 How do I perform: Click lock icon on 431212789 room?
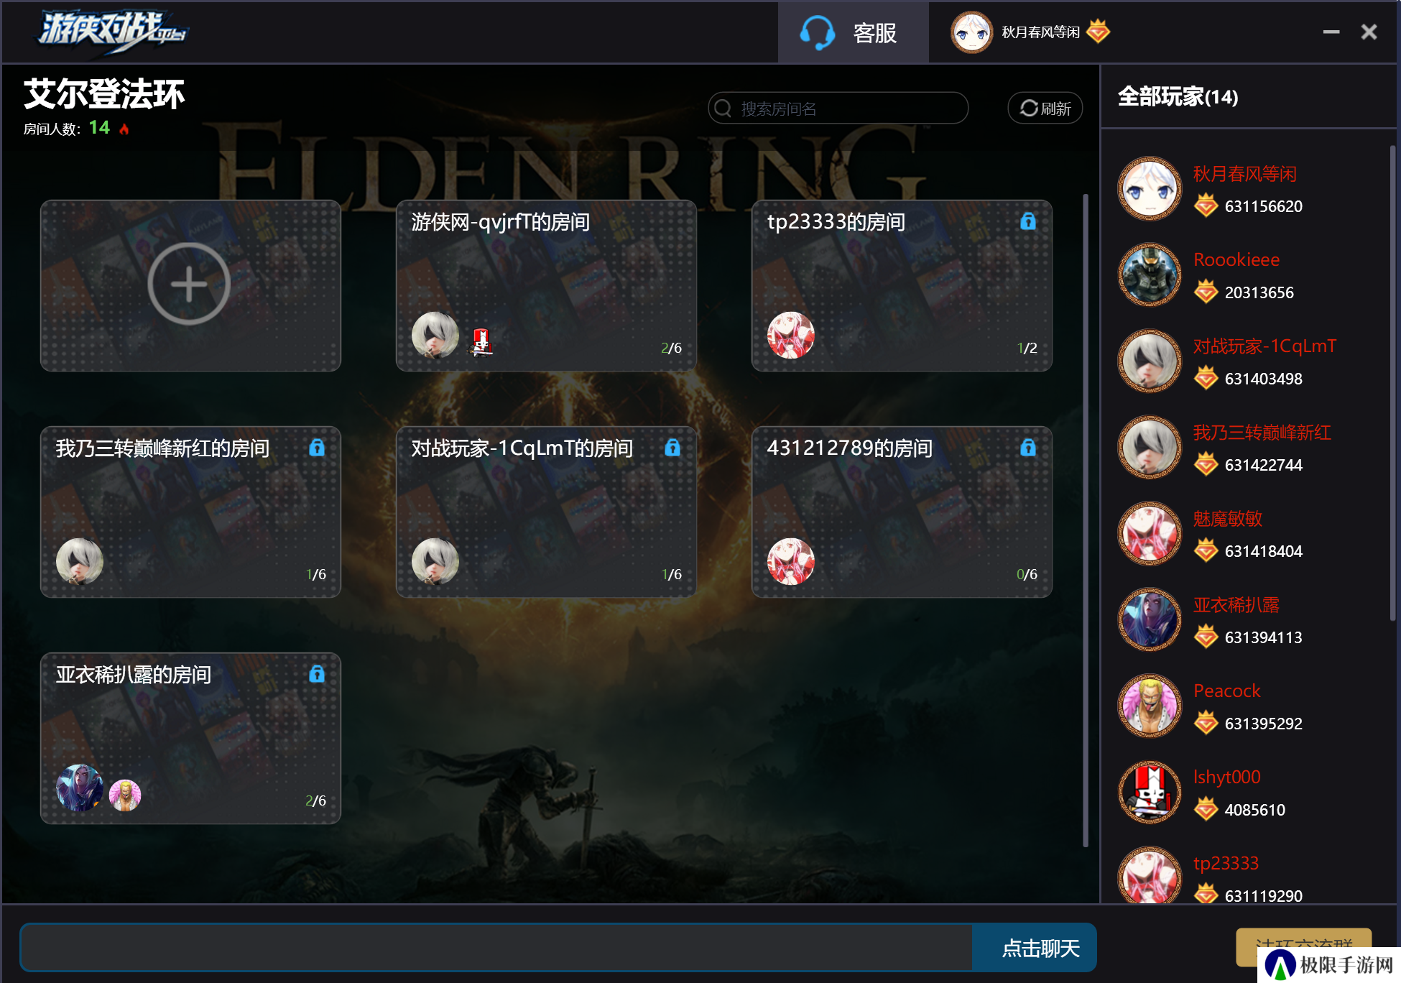(x=1028, y=448)
